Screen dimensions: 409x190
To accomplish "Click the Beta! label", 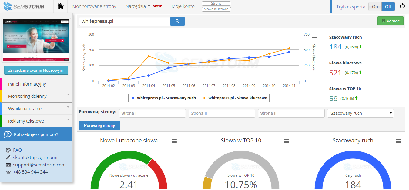I will tap(157, 6).
